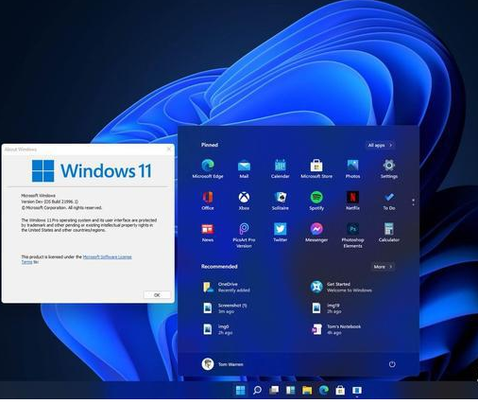Click the power button in Start menu
478x404 pixels.
(x=392, y=364)
